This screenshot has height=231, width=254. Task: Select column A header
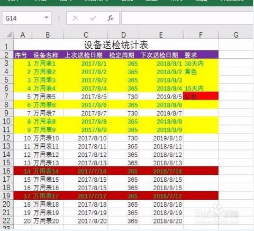click(x=23, y=35)
